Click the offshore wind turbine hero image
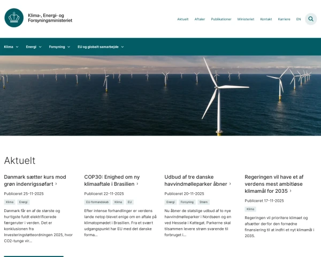The width and height of the screenshot is (321, 257). tap(160, 95)
